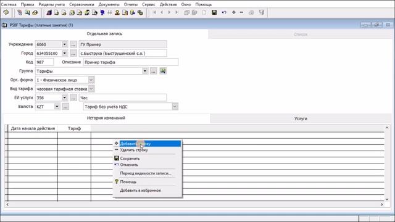
Task: Click the binoculars search toolbar icon
Action: coord(110,12)
